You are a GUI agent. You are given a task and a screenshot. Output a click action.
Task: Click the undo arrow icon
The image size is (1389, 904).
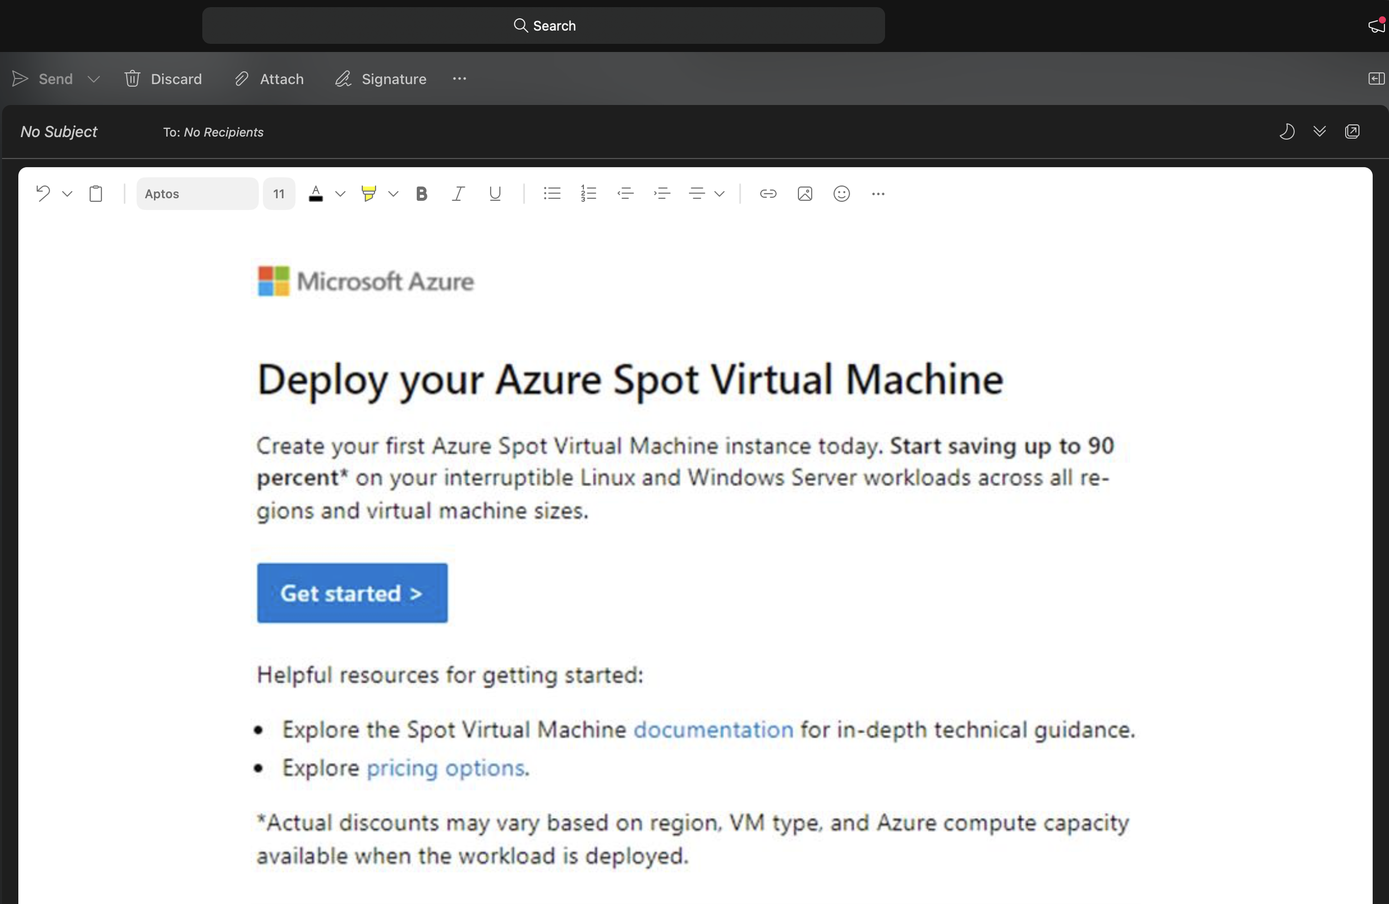[43, 193]
